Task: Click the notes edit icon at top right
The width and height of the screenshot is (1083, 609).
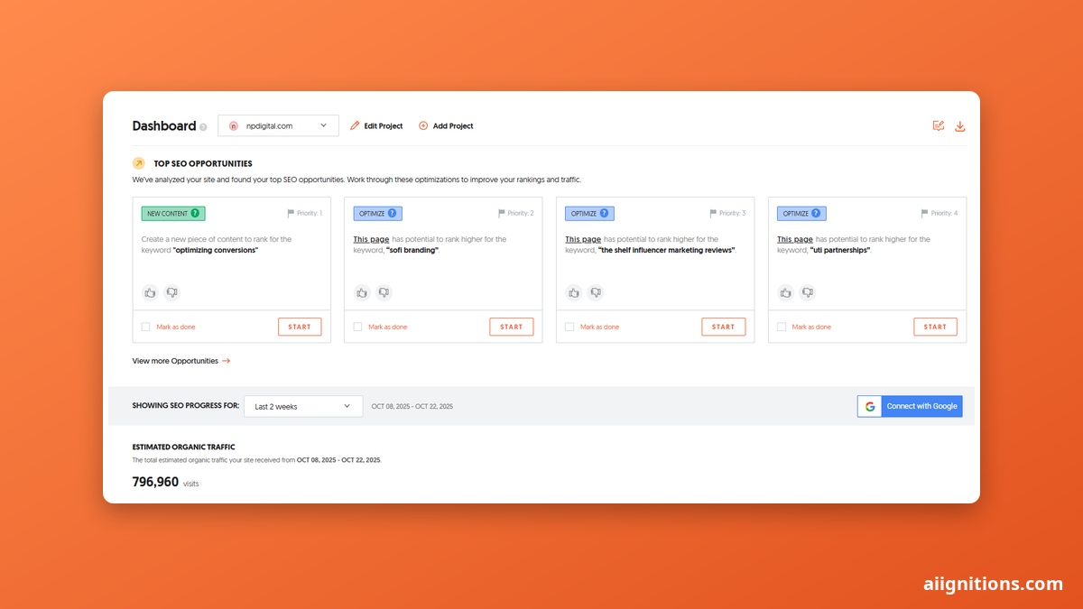Action: pyautogui.click(x=939, y=126)
